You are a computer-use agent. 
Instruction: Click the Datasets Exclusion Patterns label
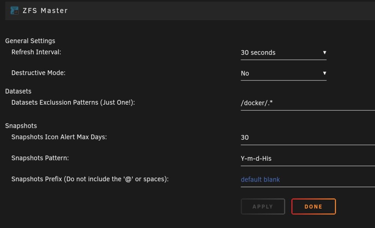[73, 102]
